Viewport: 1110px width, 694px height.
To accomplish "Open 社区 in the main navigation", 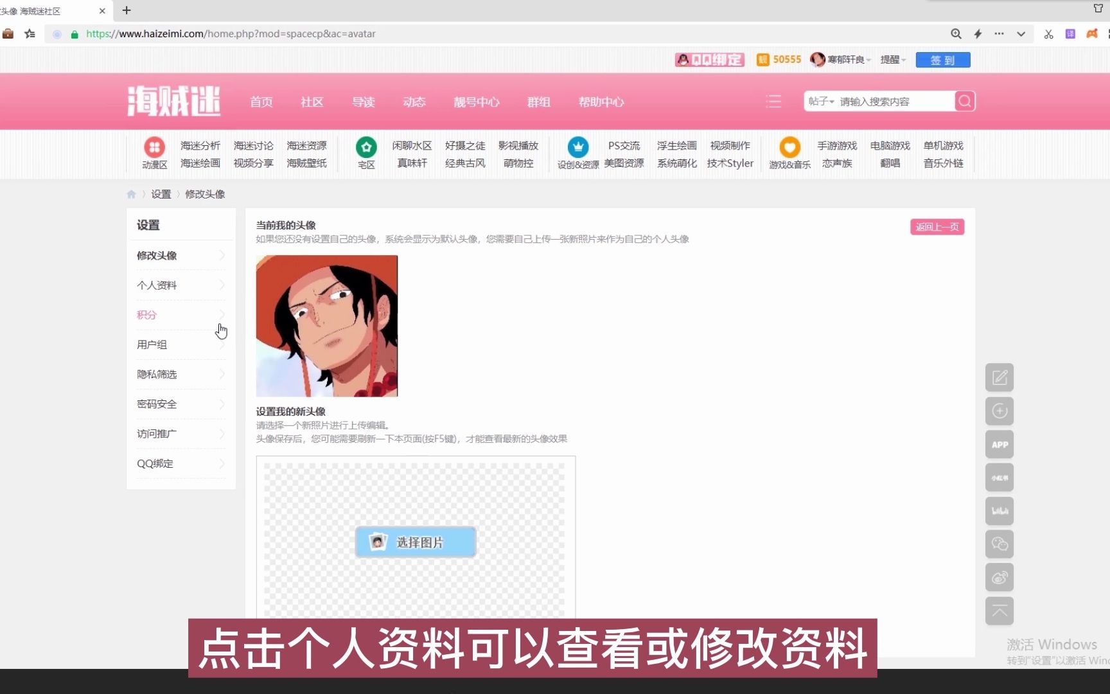I will [312, 102].
